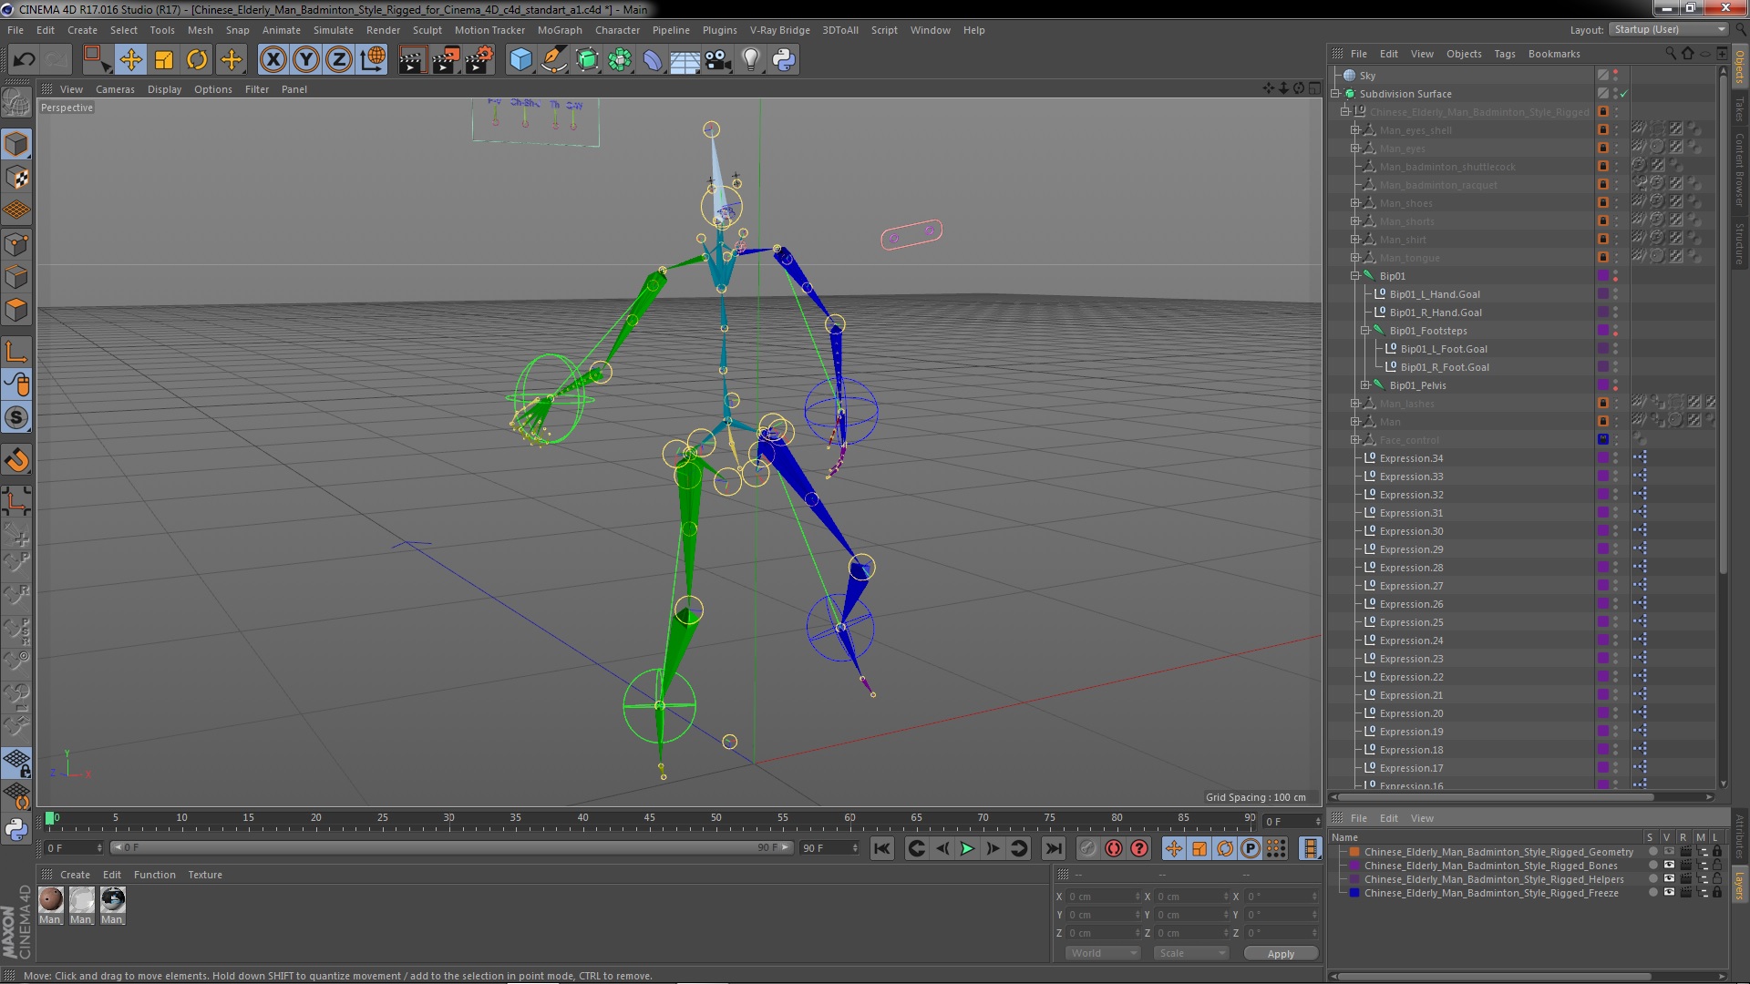Toggle Y axis lock
Image resolution: width=1750 pixels, height=984 pixels.
pyautogui.click(x=306, y=60)
